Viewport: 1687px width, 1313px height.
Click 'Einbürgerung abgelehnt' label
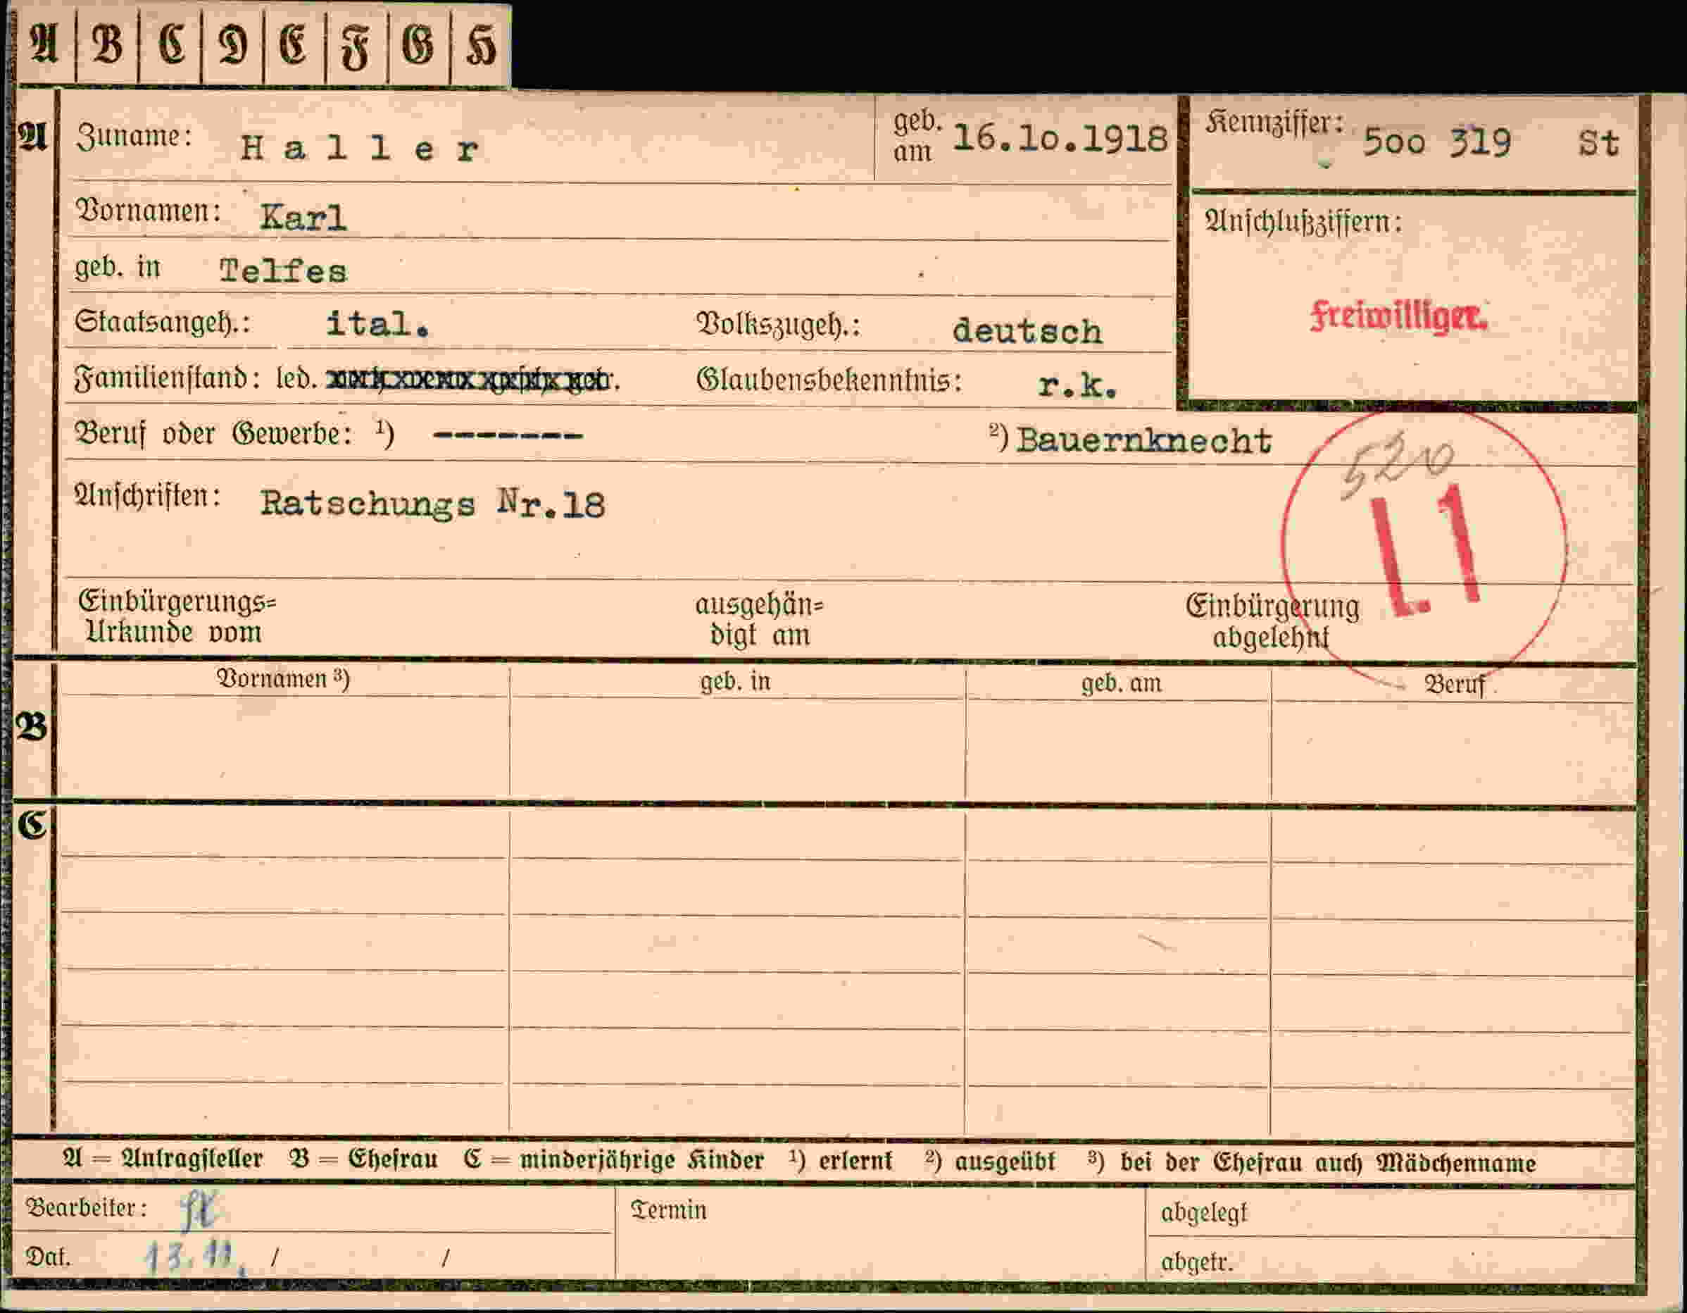(1272, 622)
